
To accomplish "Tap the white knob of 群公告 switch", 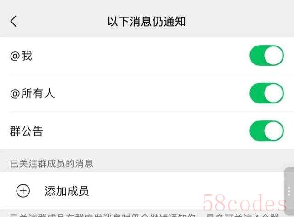I will pyautogui.click(x=274, y=131).
